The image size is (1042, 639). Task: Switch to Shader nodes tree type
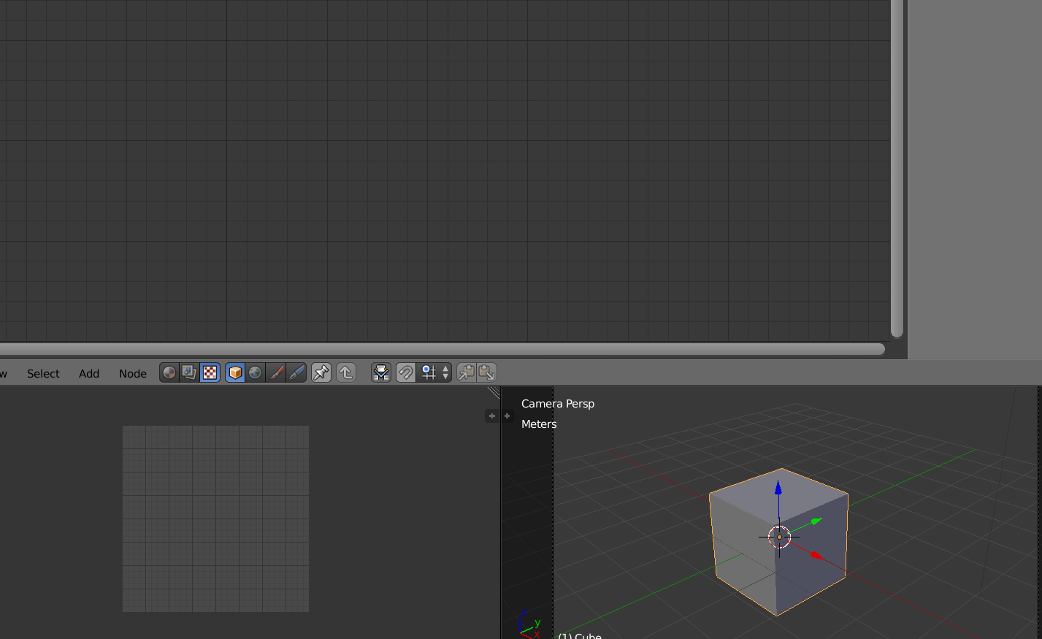tap(169, 372)
